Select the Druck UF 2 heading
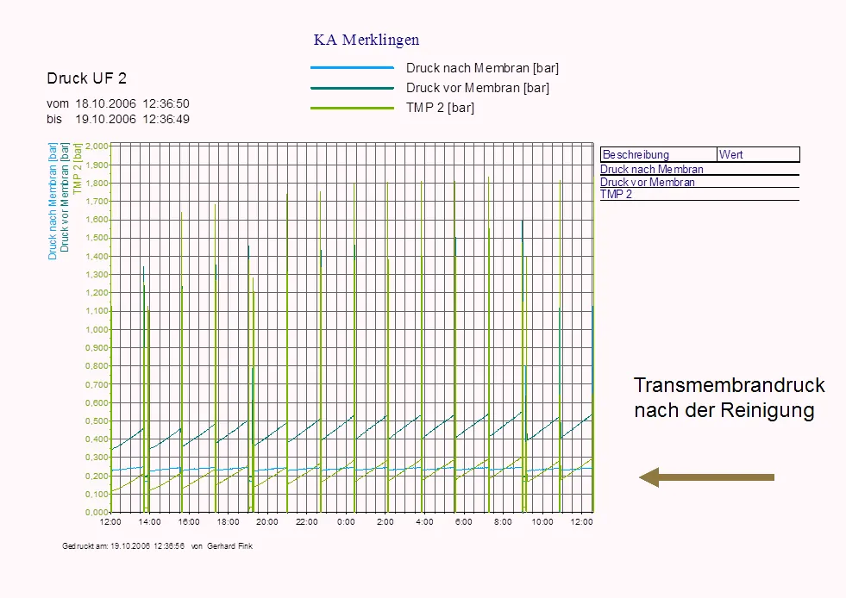Viewport: 846px width, 598px height. 87,78
